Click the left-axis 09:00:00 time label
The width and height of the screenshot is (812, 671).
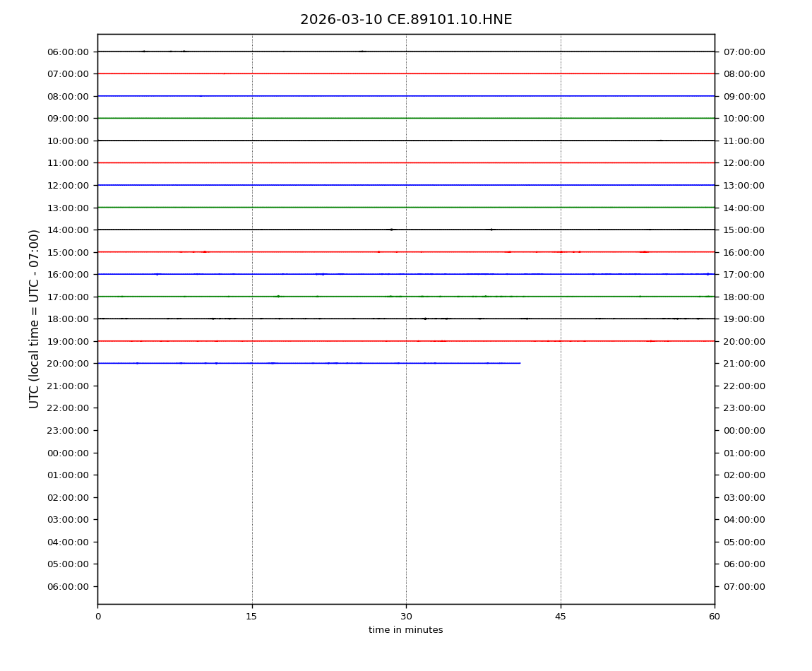pos(68,118)
